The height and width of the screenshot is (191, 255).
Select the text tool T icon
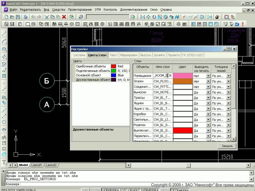4,162
